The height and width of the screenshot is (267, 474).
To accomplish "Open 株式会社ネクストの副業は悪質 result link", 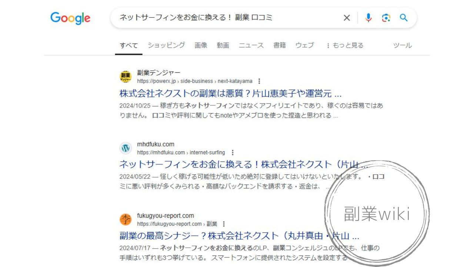I will tap(230, 93).
